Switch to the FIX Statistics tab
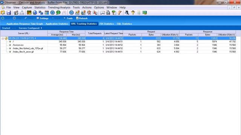Image resolution: width=241 pixels, height=135 pixels. pos(107,24)
